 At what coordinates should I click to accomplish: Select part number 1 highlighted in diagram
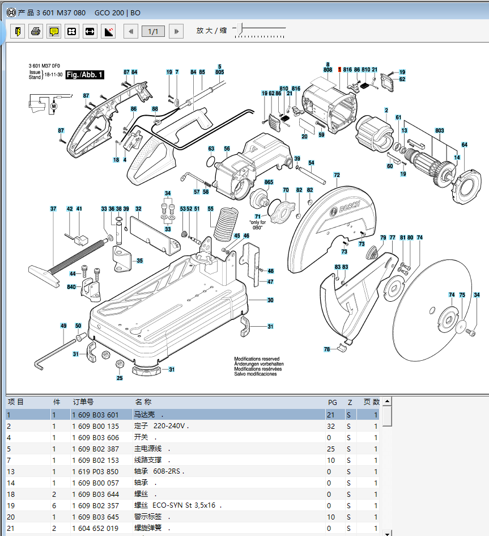(339, 69)
